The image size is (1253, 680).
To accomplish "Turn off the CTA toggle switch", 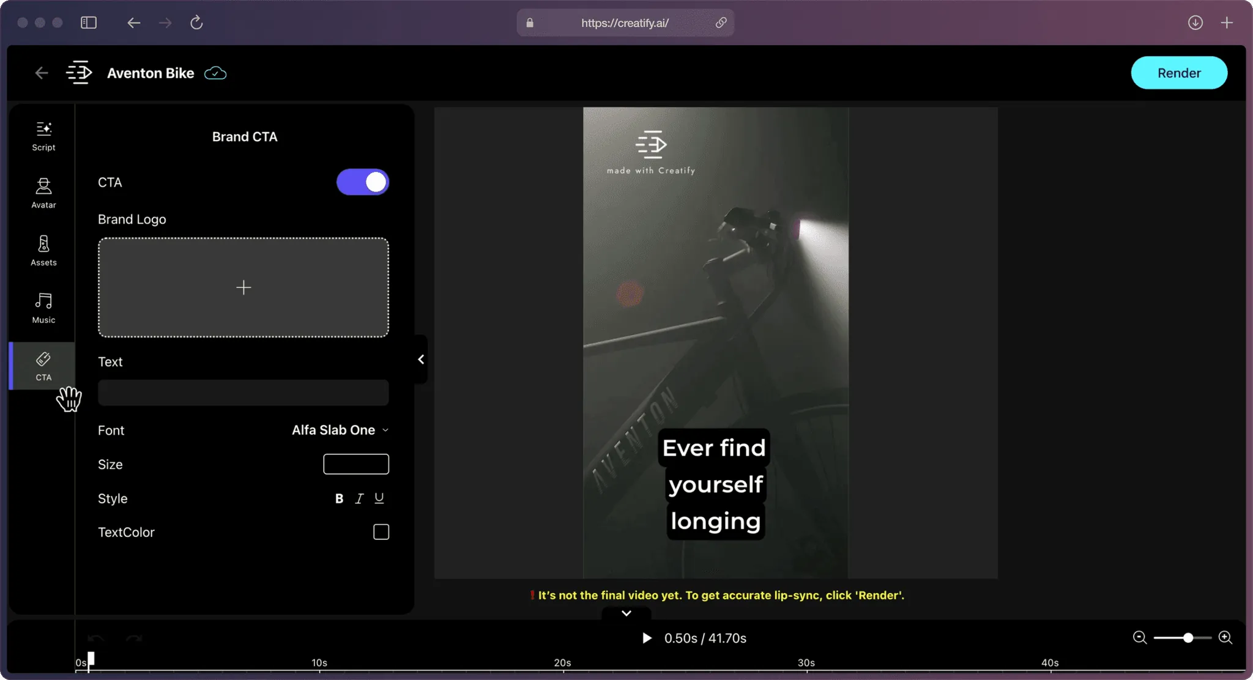I will 363,182.
